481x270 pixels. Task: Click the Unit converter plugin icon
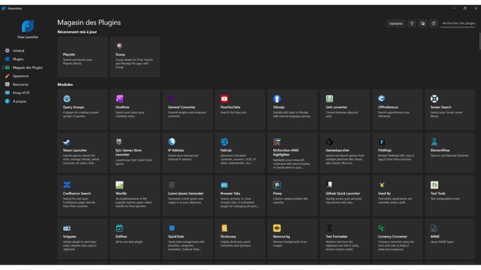(329, 98)
